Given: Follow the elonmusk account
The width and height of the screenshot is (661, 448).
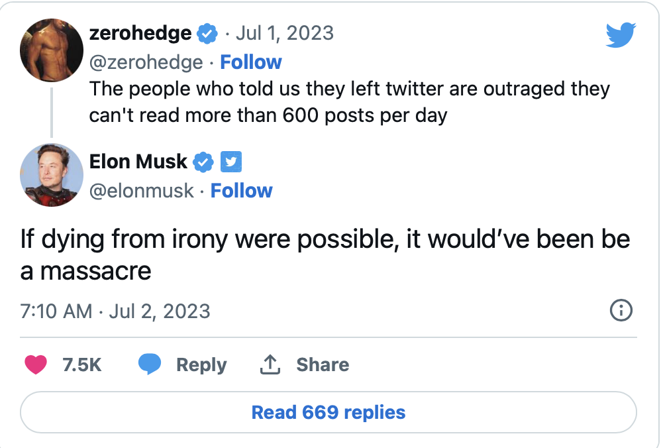Looking at the screenshot, I should point(241,191).
